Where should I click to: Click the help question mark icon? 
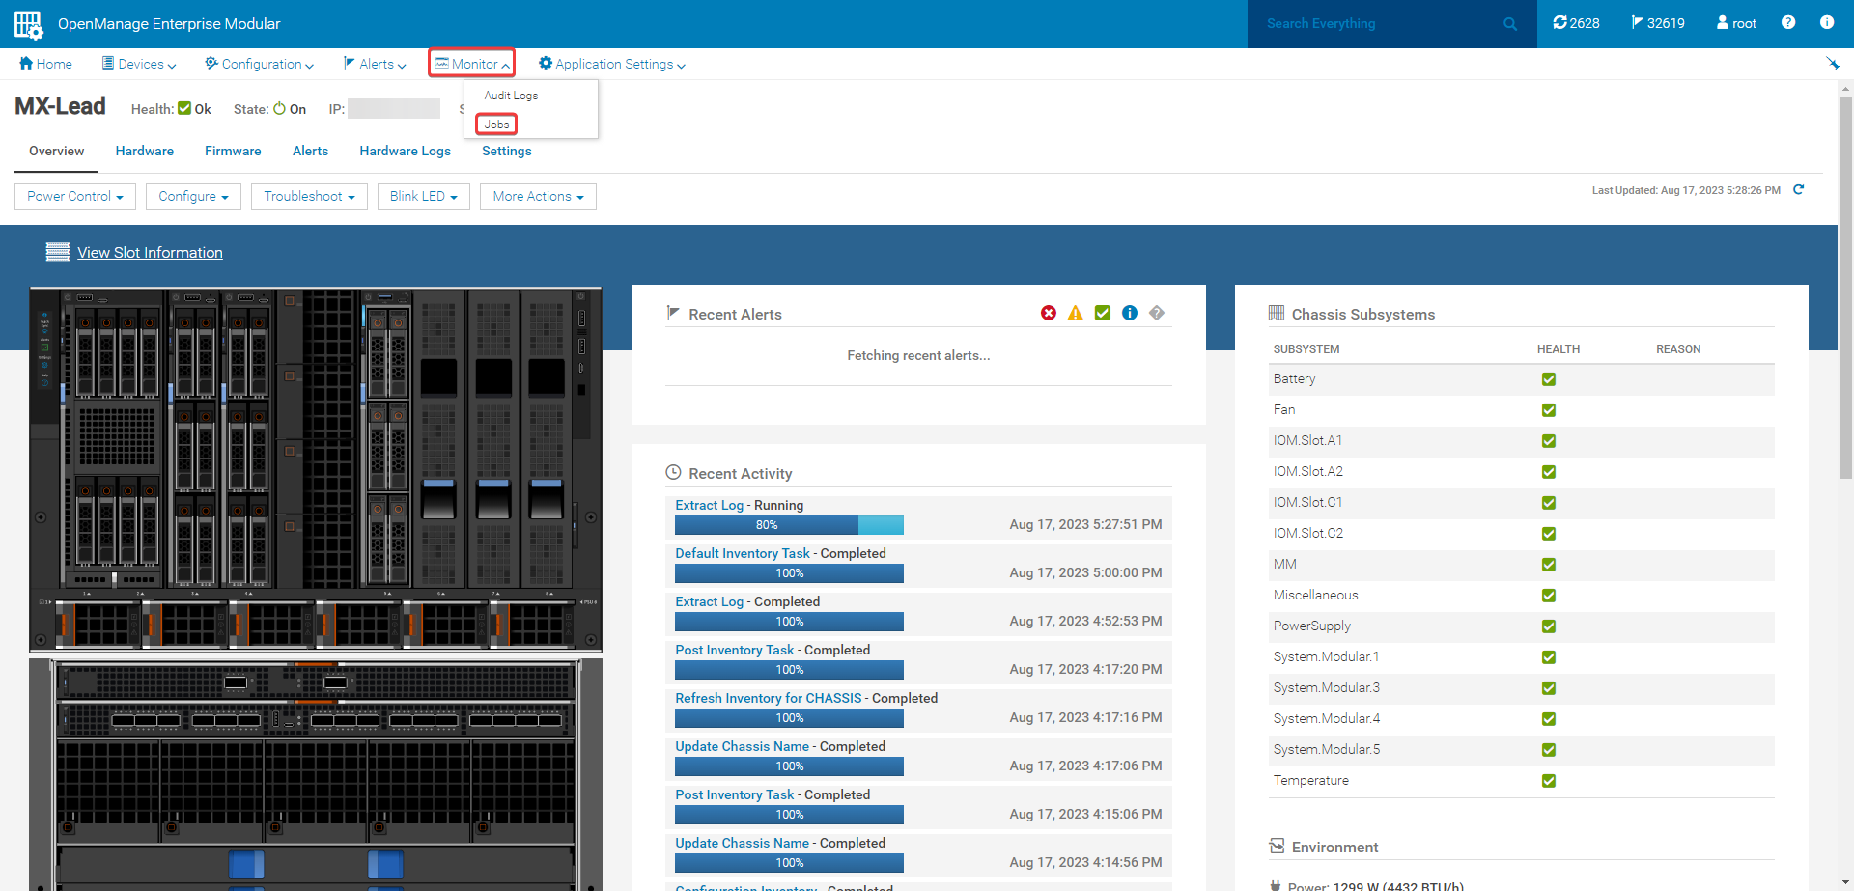[1788, 22]
